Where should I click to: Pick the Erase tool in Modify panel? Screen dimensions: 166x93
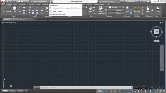pyautogui.click(x=42, y=7)
